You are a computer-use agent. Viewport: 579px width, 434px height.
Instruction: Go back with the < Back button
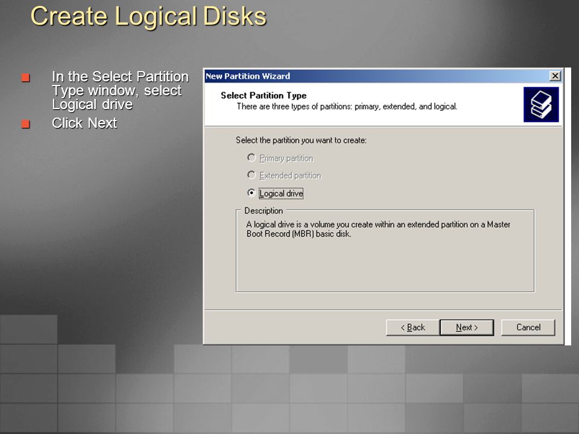pos(413,327)
